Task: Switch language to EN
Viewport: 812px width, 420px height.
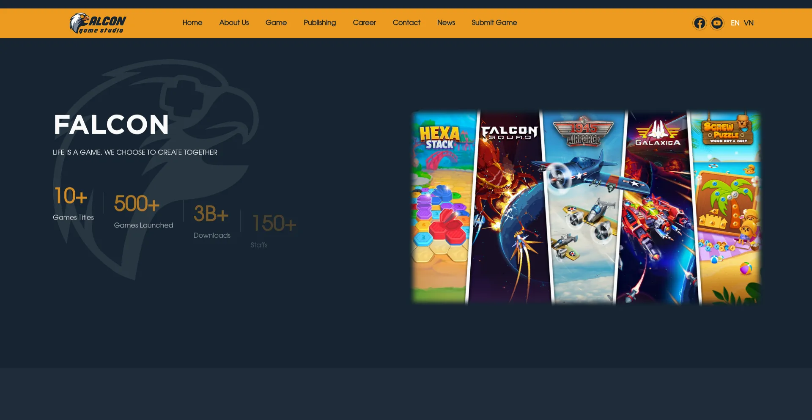Action: point(735,23)
